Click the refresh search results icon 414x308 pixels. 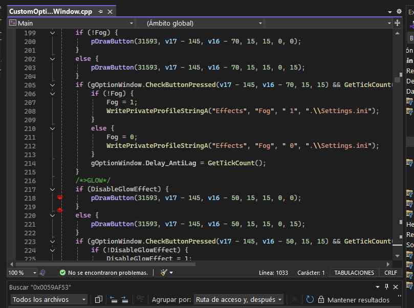pyautogui.click(x=310, y=299)
